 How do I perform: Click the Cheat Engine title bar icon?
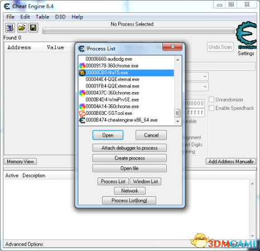pyautogui.click(x=7, y=6)
